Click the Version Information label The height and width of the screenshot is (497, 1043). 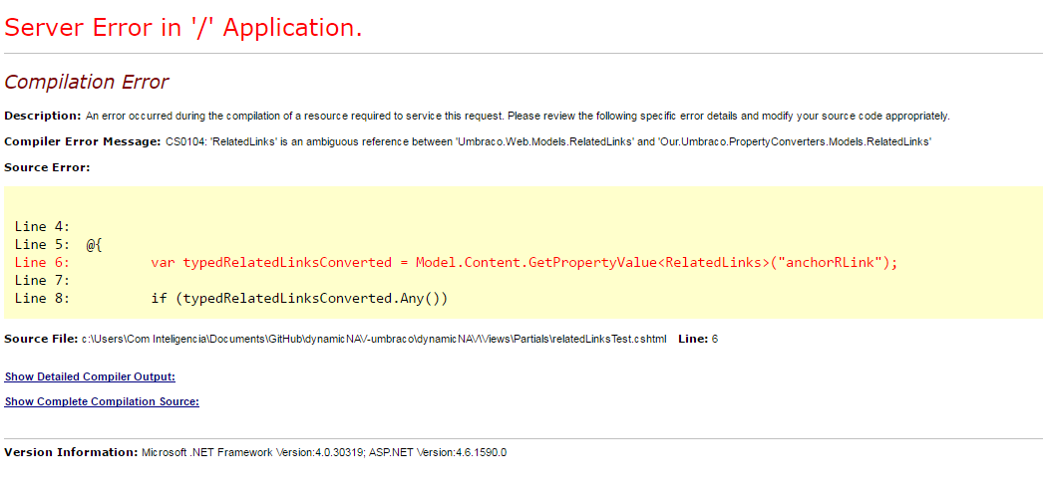click(71, 452)
